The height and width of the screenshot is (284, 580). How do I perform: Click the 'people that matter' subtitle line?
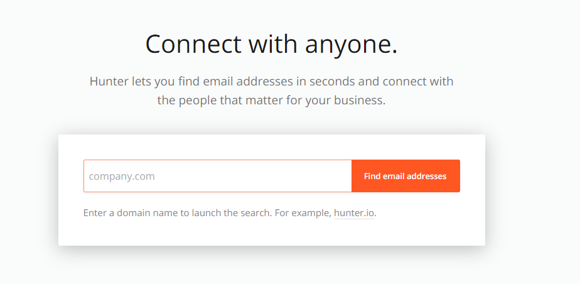[272, 101]
